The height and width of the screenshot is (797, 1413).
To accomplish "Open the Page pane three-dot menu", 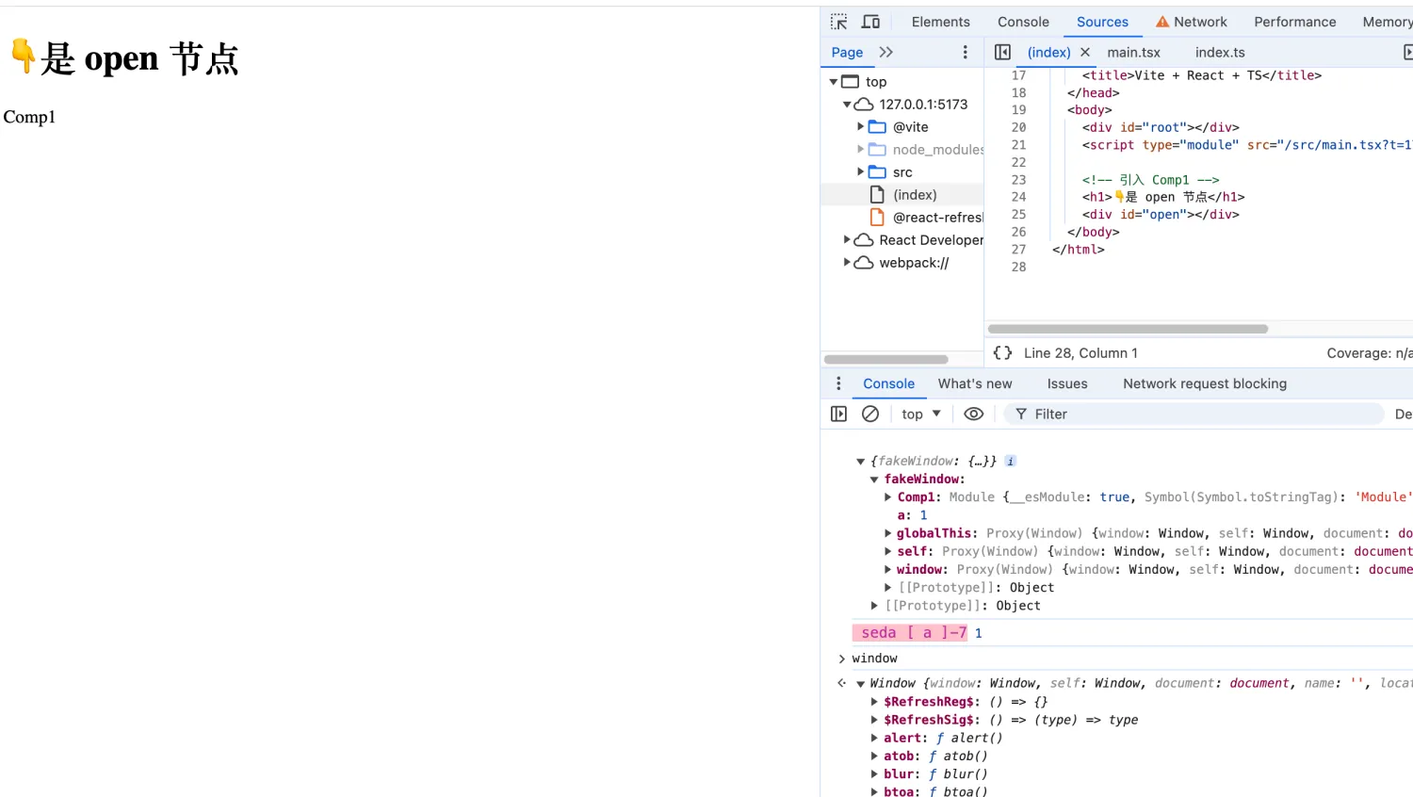I will [965, 52].
